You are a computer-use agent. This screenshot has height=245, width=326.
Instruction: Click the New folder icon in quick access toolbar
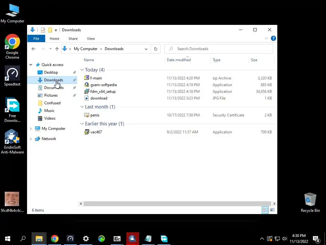coord(50,30)
